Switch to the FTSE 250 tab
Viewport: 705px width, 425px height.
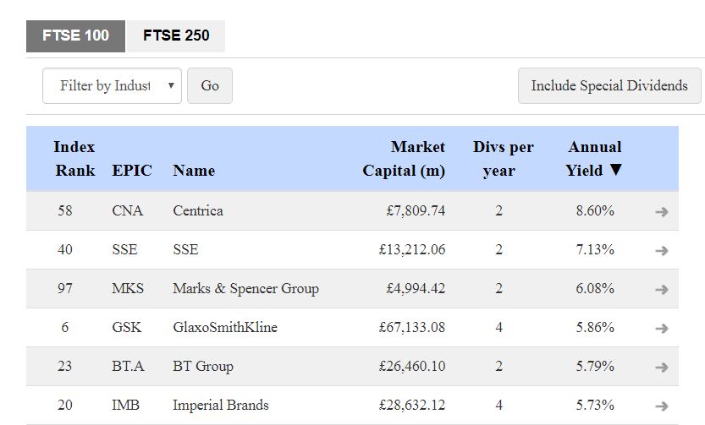176,36
